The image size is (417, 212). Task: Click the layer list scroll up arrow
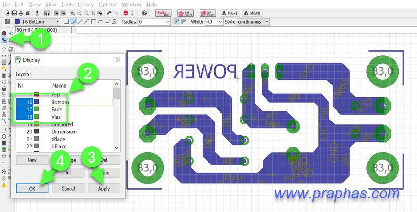pos(116,84)
